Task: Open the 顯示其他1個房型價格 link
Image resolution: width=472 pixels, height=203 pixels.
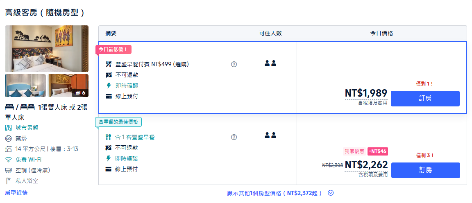Action: 275,193
